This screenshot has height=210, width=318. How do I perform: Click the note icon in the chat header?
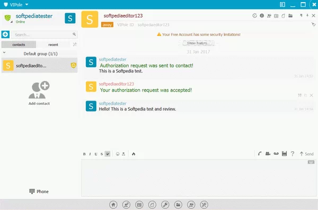coord(283,15)
